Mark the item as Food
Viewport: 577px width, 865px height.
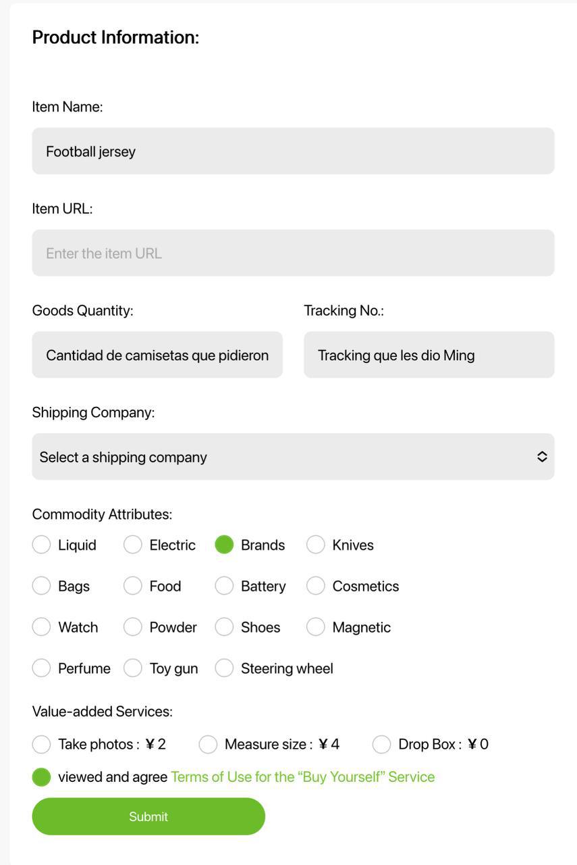pos(133,586)
